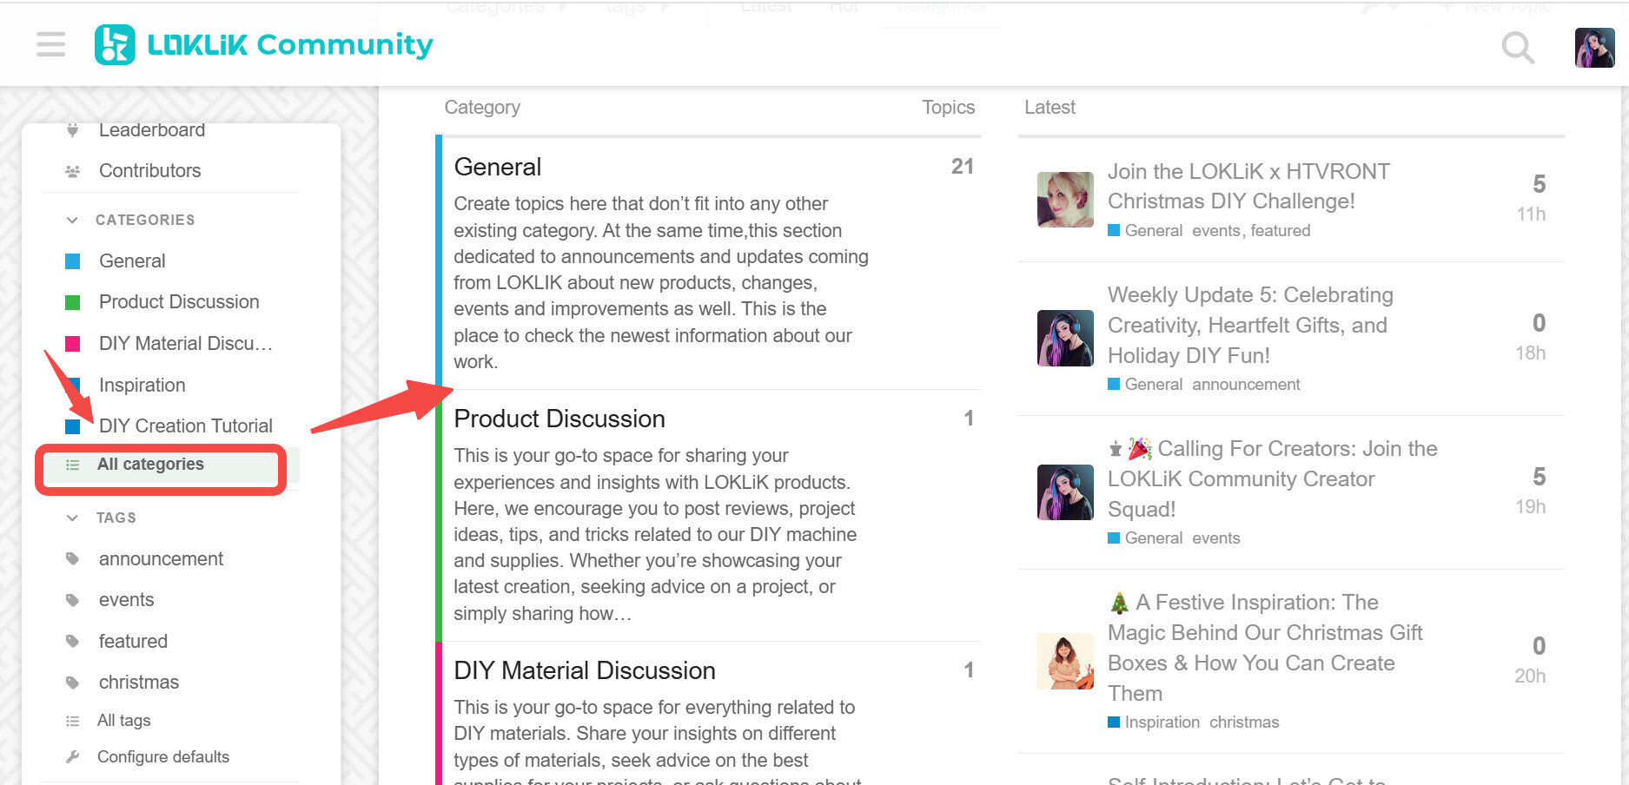This screenshot has width=1629, height=785.
Task: Click the All tags list icon
Action: click(x=73, y=721)
